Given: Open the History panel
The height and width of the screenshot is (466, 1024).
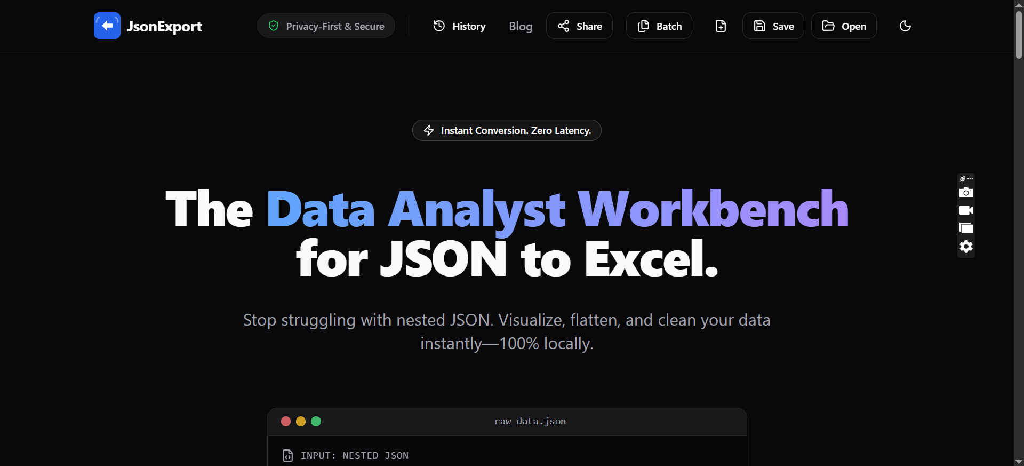Looking at the screenshot, I should tap(459, 26).
